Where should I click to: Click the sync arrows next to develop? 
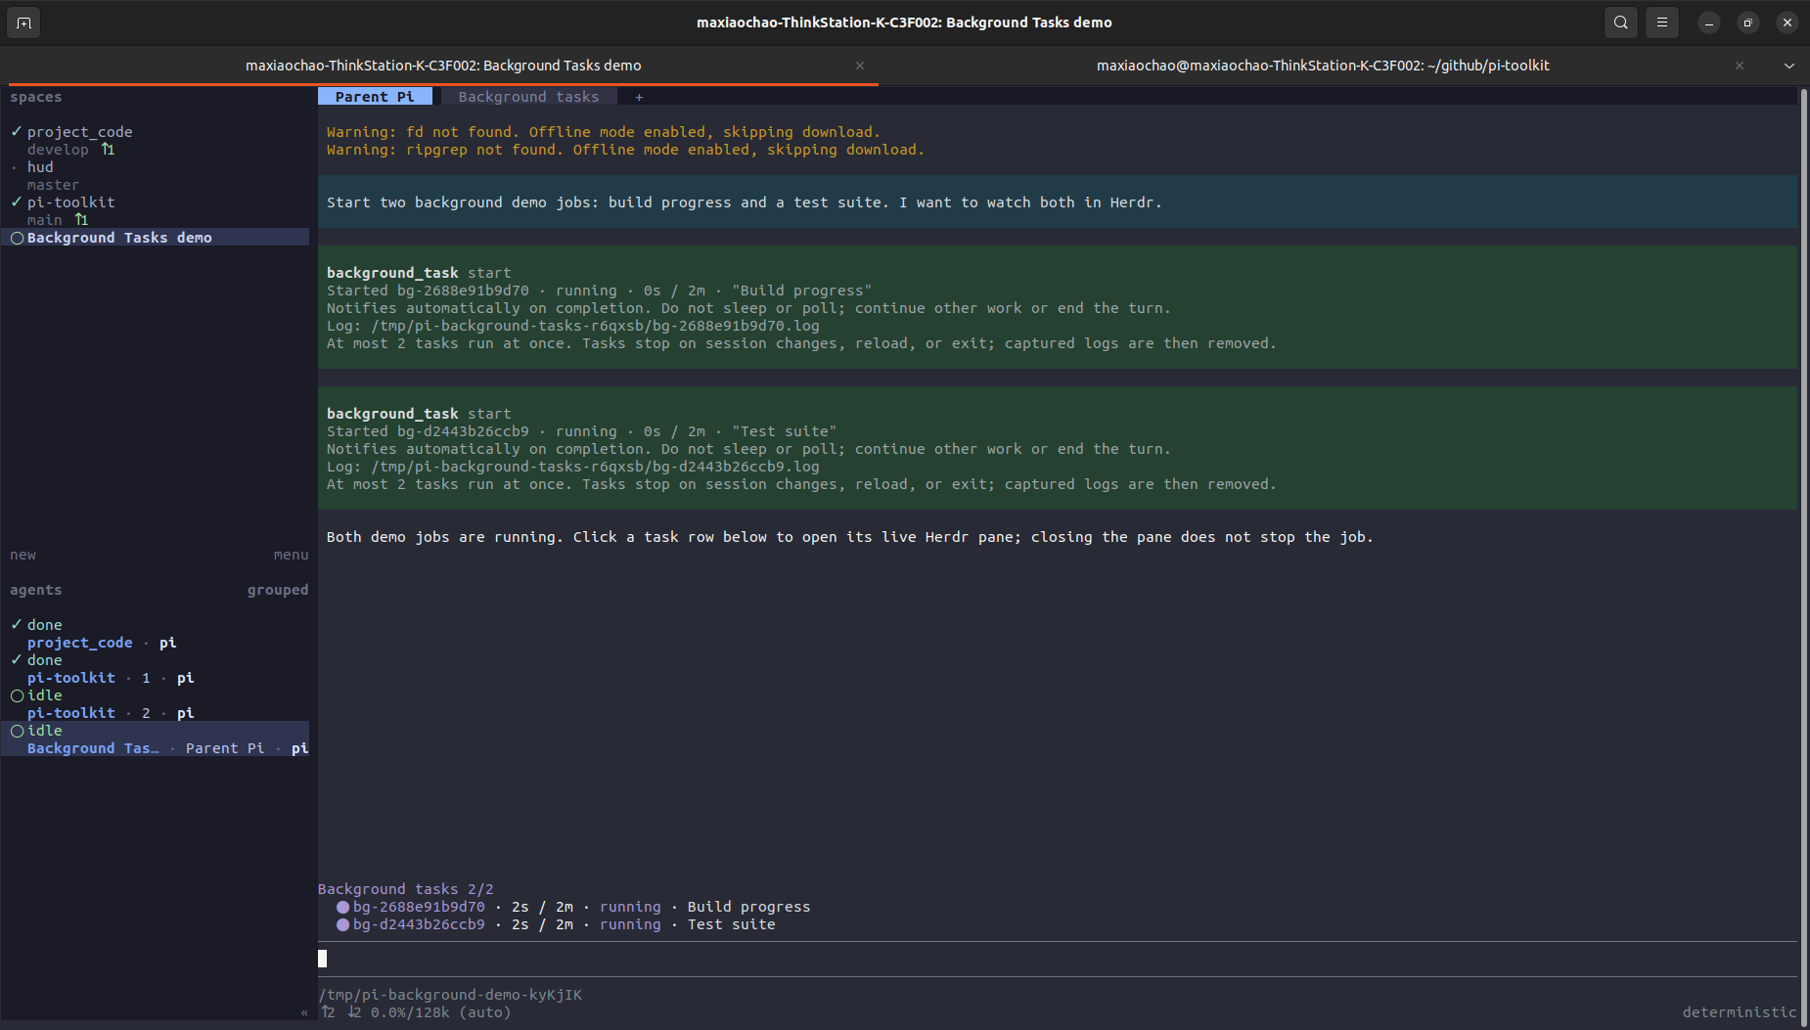tap(108, 150)
